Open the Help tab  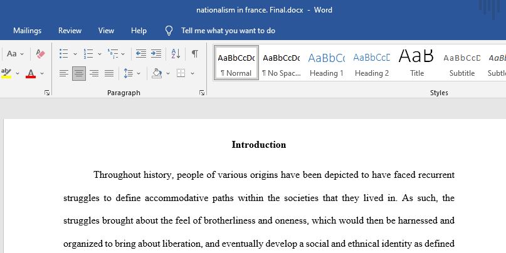[139, 31]
